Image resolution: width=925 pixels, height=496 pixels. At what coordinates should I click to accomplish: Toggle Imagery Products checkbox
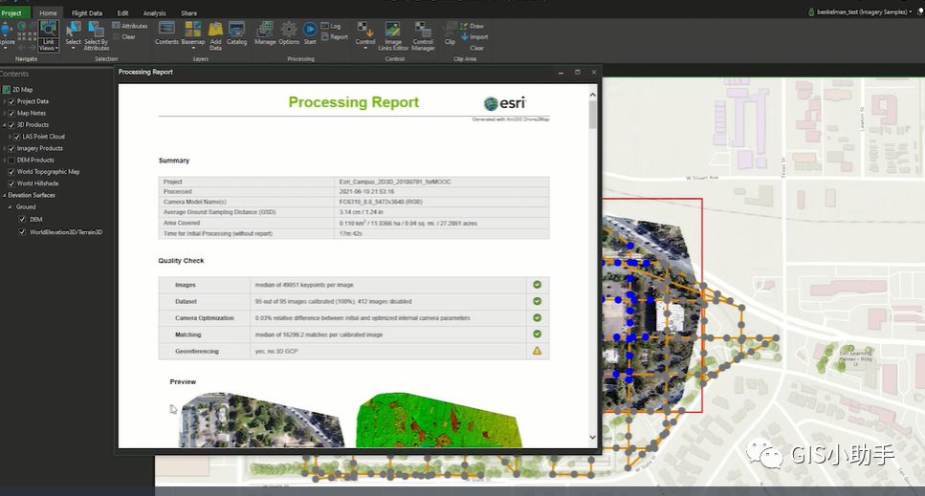tap(11, 148)
